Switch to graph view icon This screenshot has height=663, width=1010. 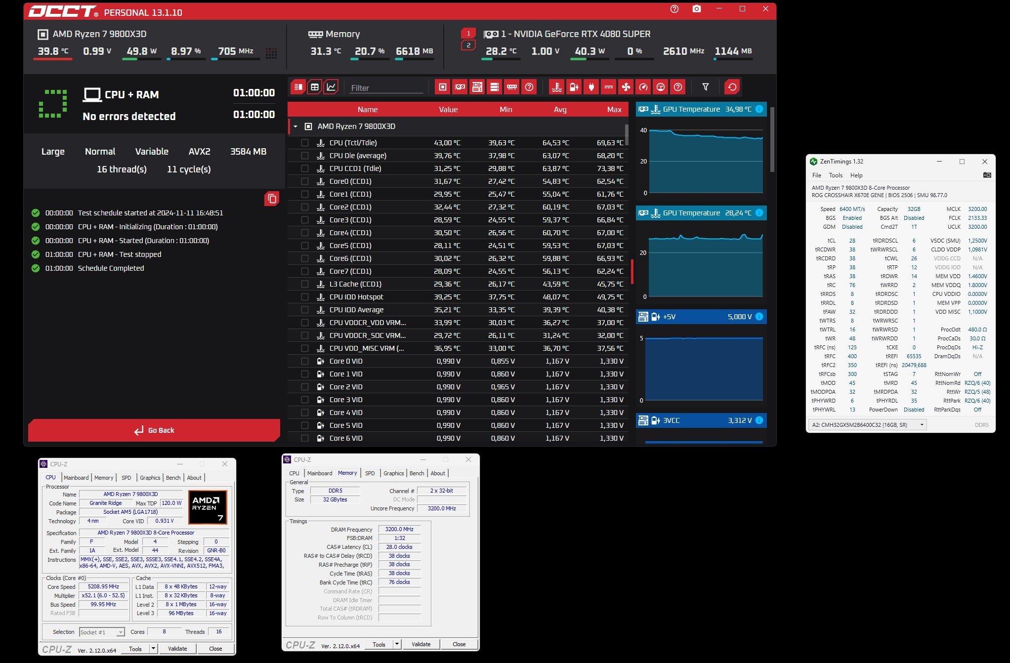331,87
